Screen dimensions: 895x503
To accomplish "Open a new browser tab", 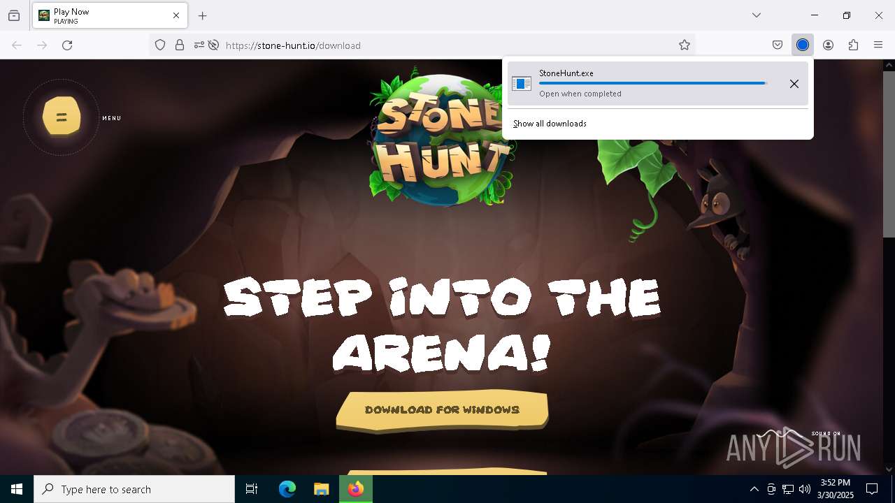I will tap(203, 15).
